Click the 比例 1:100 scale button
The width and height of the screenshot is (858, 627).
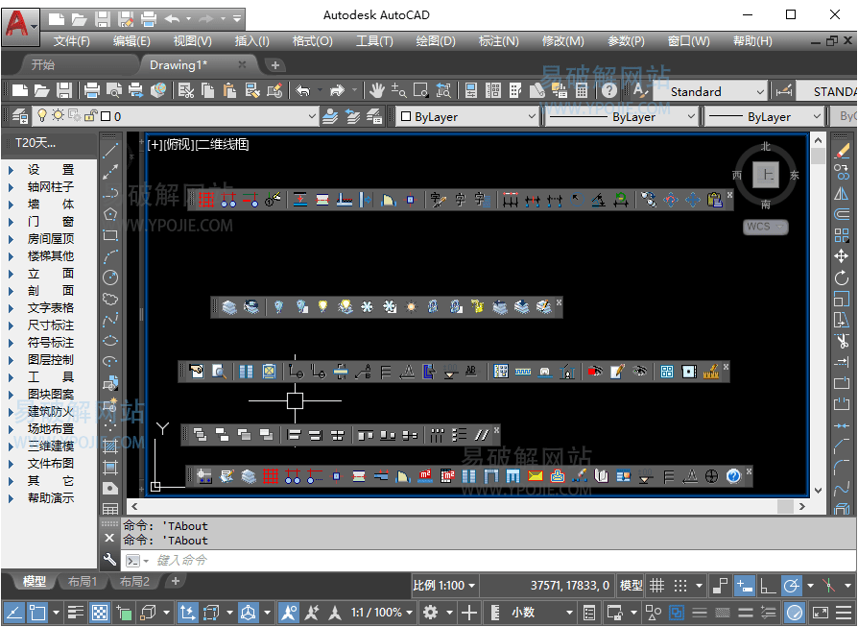[x=439, y=585]
